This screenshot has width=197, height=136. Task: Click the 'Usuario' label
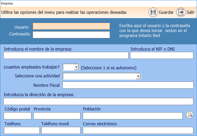[x=21, y=27]
